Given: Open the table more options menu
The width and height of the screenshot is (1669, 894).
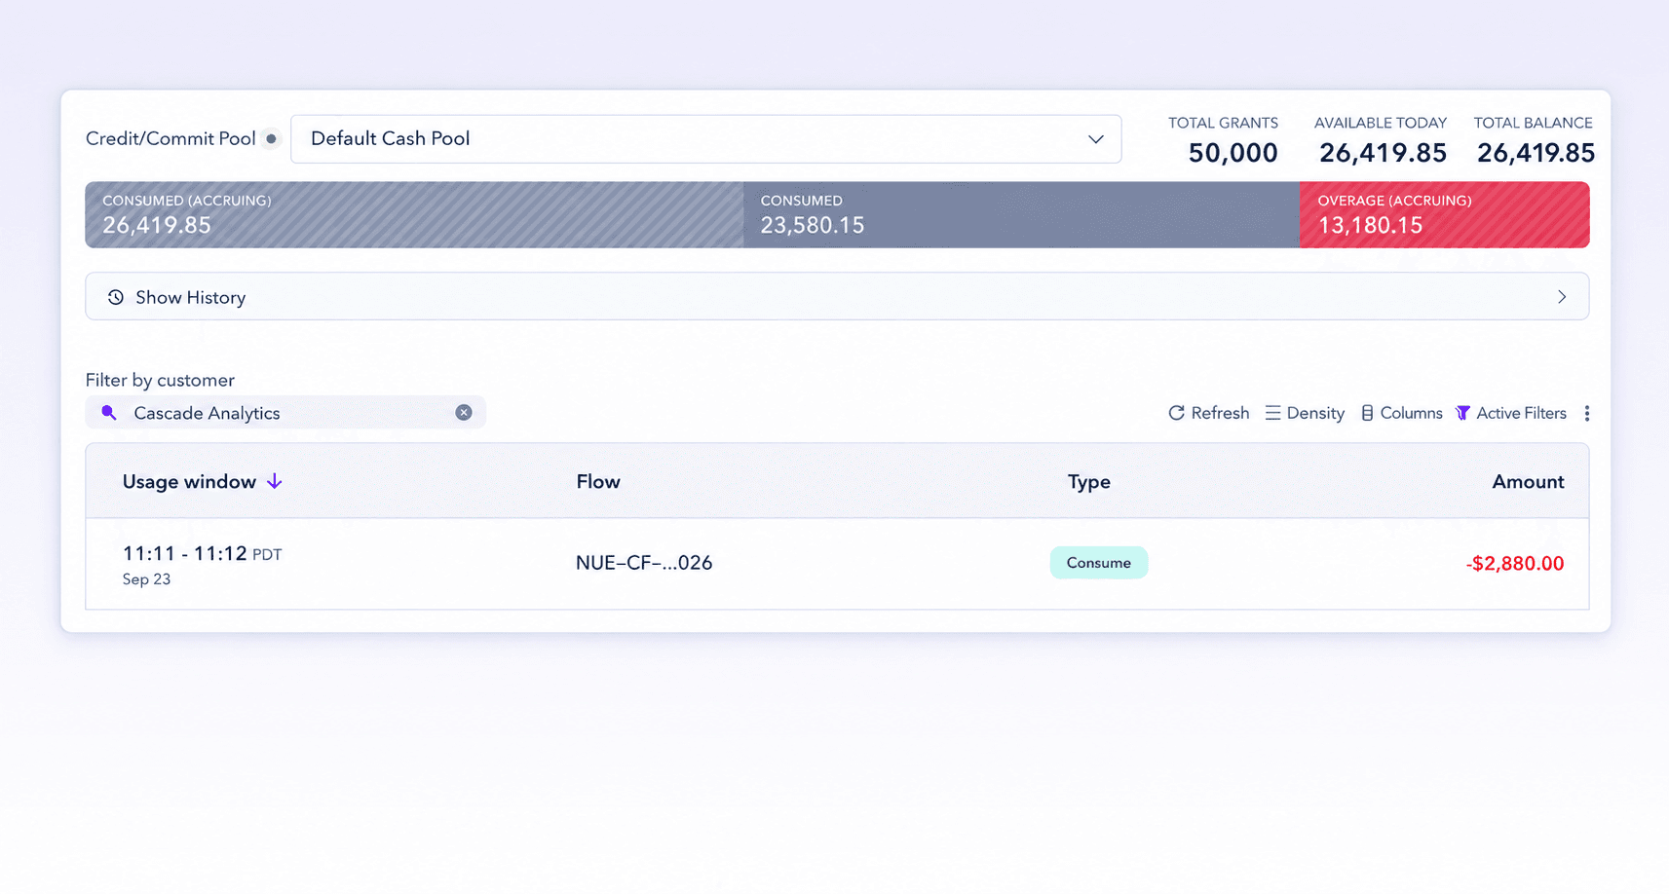Looking at the screenshot, I should click(x=1587, y=413).
